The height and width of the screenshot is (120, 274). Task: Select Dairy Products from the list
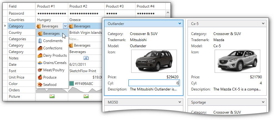(52, 55)
